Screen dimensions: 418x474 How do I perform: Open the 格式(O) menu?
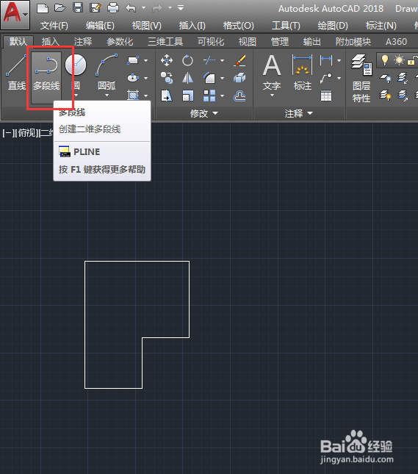239,26
